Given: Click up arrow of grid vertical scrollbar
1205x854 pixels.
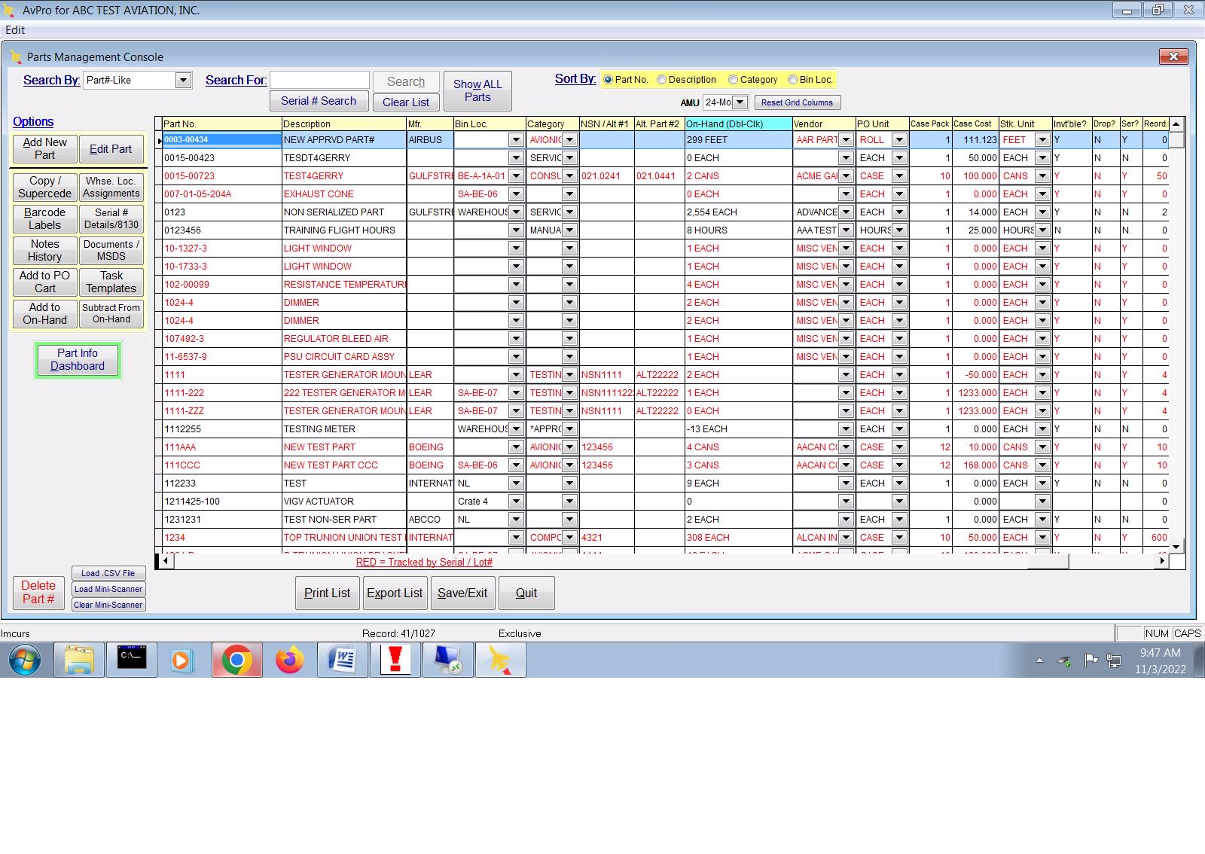Looking at the screenshot, I should pyautogui.click(x=1176, y=124).
